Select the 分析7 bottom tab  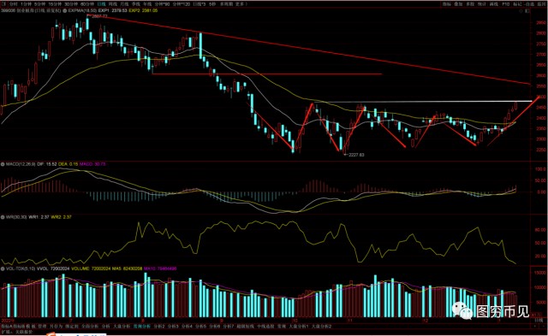[x=228, y=327]
